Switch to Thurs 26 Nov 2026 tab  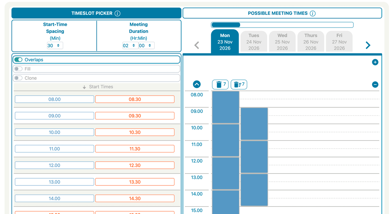pyautogui.click(x=311, y=42)
